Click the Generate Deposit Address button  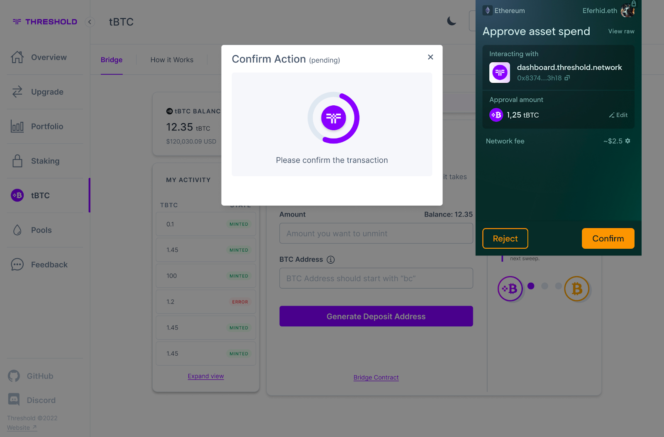(x=376, y=316)
